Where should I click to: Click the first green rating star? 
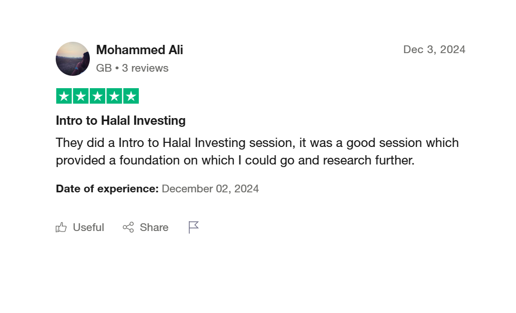pos(64,96)
